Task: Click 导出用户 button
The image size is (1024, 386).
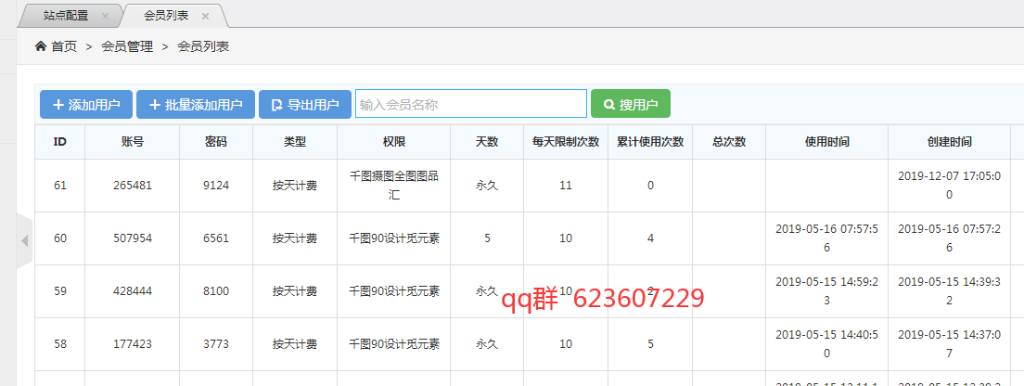Action: point(305,105)
